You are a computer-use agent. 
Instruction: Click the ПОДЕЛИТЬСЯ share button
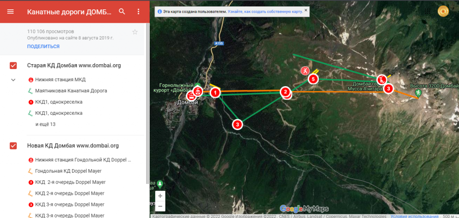pos(43,46)
